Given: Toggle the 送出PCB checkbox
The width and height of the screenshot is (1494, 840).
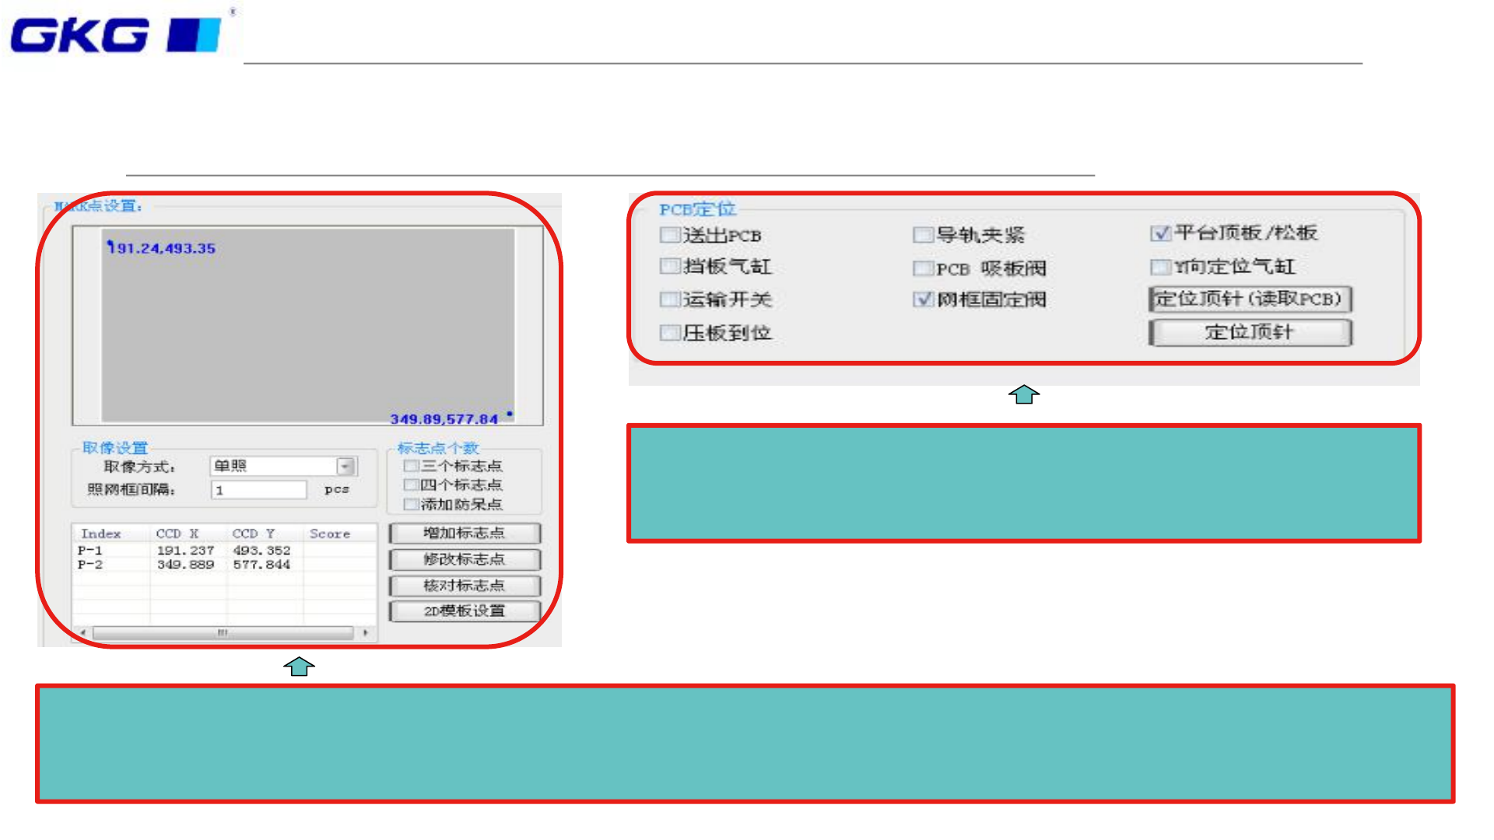Looking at the screenshot, I should pos(669,234).
